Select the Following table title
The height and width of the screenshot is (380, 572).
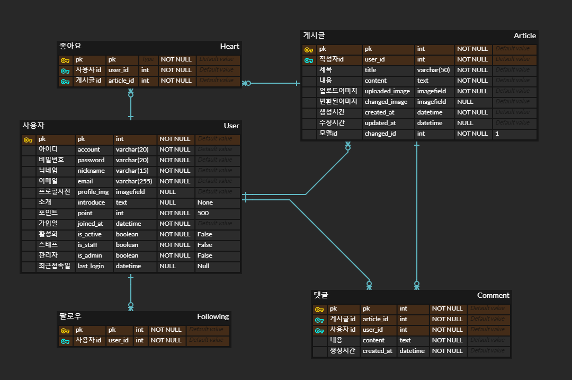(213, 316)
